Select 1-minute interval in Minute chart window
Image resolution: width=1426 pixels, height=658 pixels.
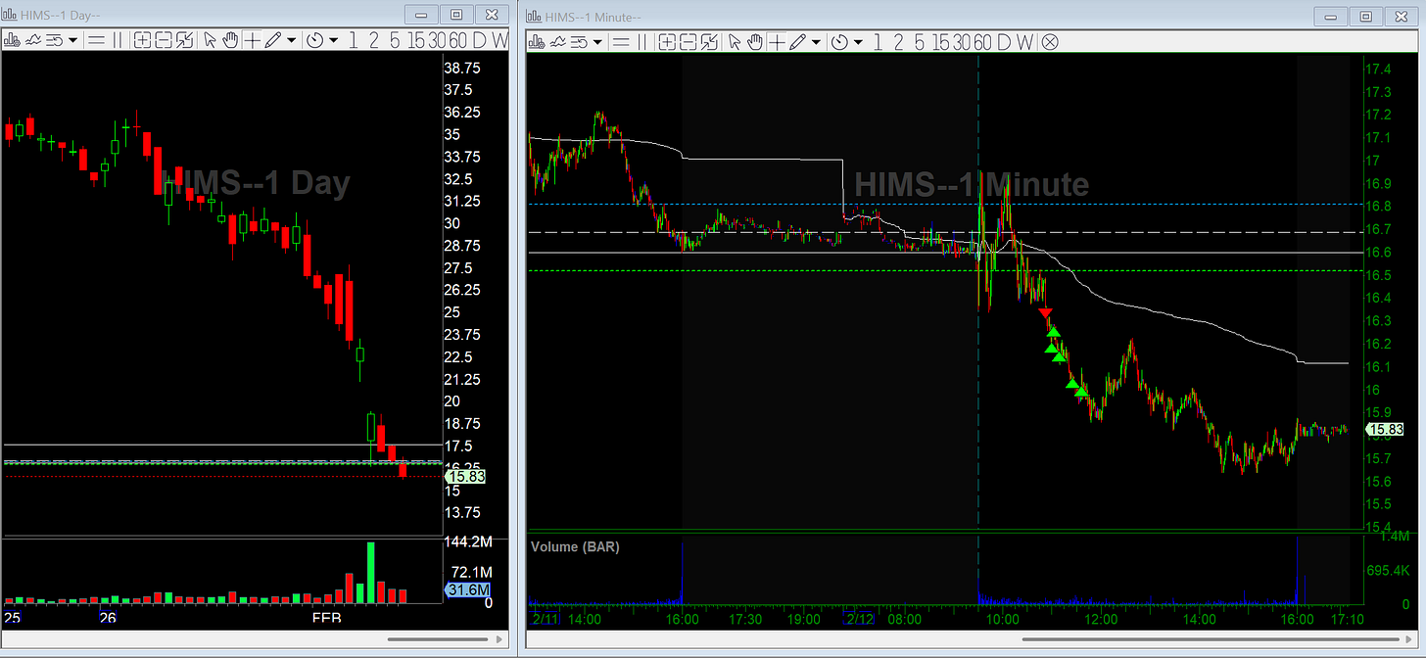pos(878,41)
